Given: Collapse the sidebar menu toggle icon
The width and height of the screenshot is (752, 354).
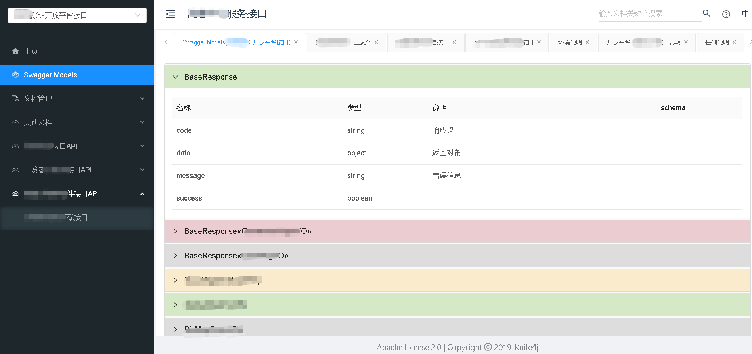Looking at the screenshot, I should [x=170, y=14].
